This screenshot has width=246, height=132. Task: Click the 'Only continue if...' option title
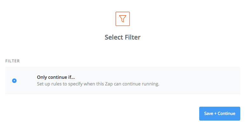[x=56, y=77]
